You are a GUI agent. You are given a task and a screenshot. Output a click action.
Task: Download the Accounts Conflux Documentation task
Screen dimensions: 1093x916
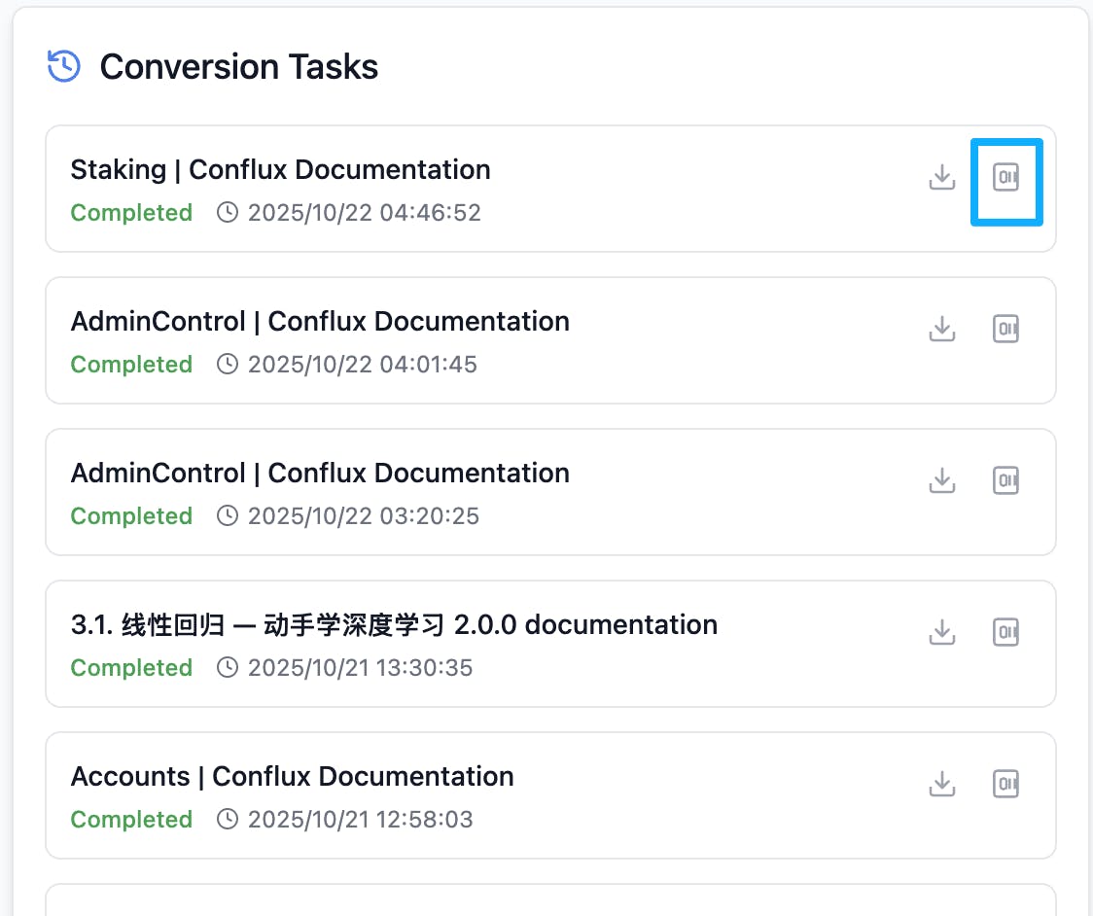pos(941,785)
